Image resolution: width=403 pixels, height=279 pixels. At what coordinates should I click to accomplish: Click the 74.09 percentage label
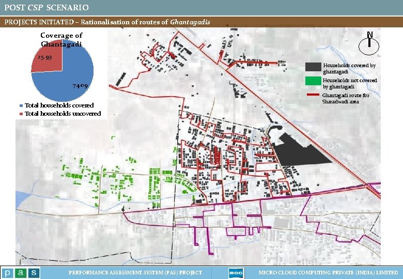(80, 86)
